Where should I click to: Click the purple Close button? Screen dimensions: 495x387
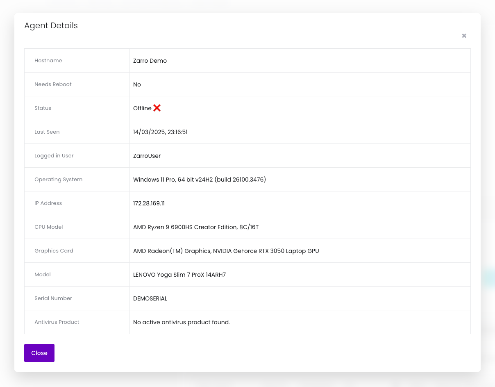pos(39,353)
